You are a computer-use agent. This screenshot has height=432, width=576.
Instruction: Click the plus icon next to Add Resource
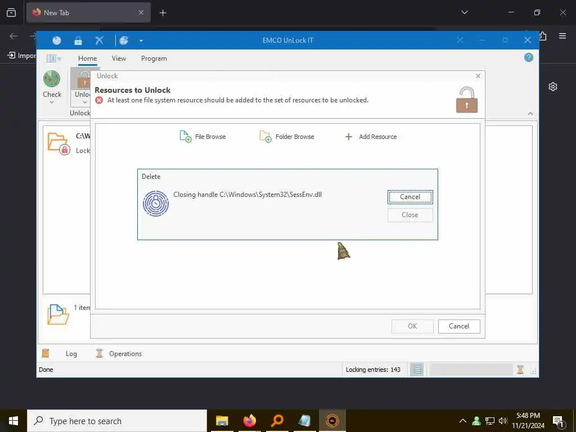coord(349,137)
